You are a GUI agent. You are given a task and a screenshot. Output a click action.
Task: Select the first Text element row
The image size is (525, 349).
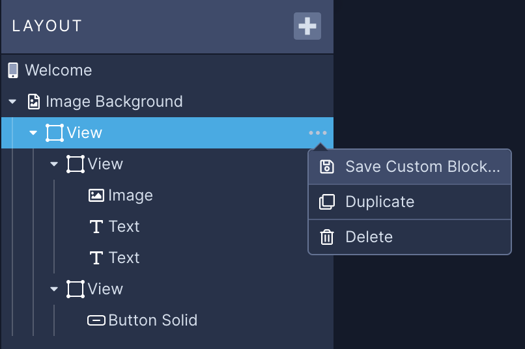pyautogui.click(x=124, y=227)
